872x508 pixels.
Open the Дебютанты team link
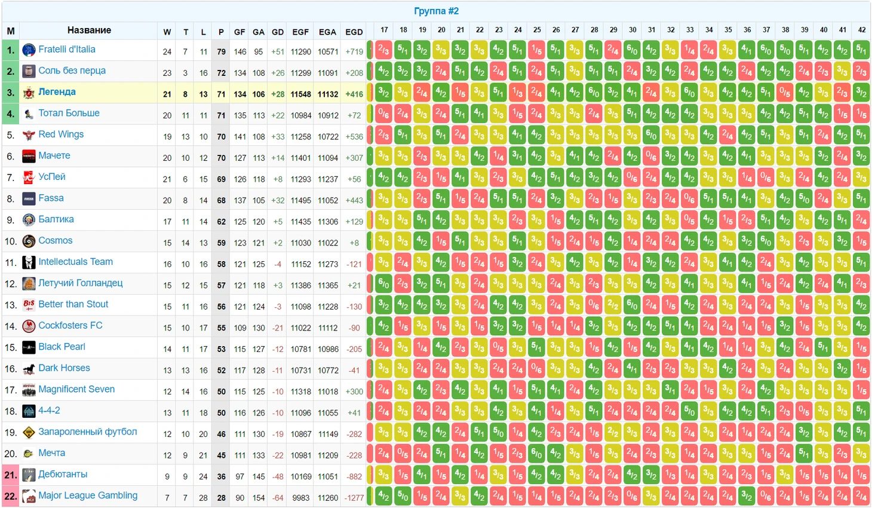point(63,474)
